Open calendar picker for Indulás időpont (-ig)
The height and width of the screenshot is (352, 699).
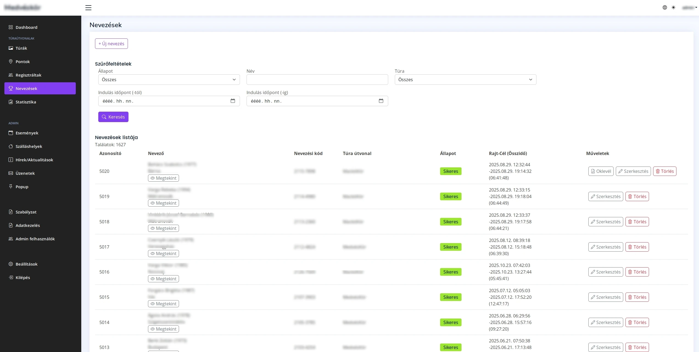coord(381,101)
